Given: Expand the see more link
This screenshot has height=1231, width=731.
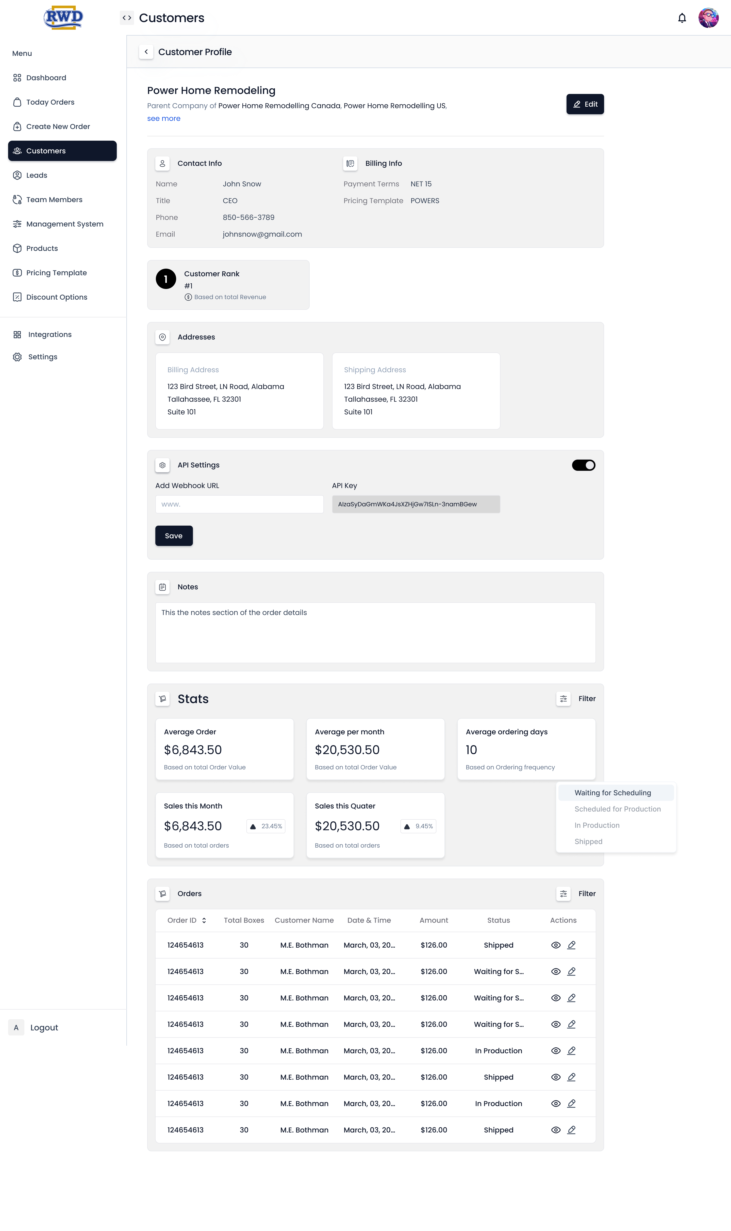Looking at the screenshot, I should pos(163,118).
